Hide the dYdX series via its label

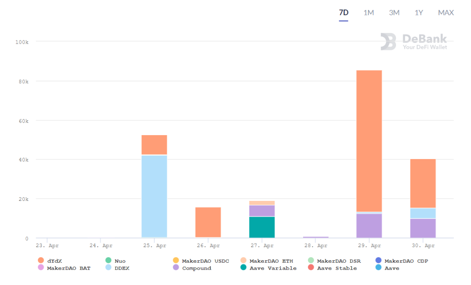pyautogui.click(x=55, y=261)
